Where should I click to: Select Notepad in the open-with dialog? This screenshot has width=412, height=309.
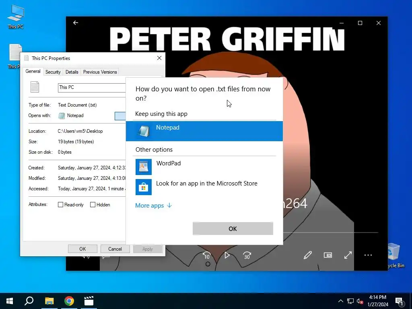204,131
